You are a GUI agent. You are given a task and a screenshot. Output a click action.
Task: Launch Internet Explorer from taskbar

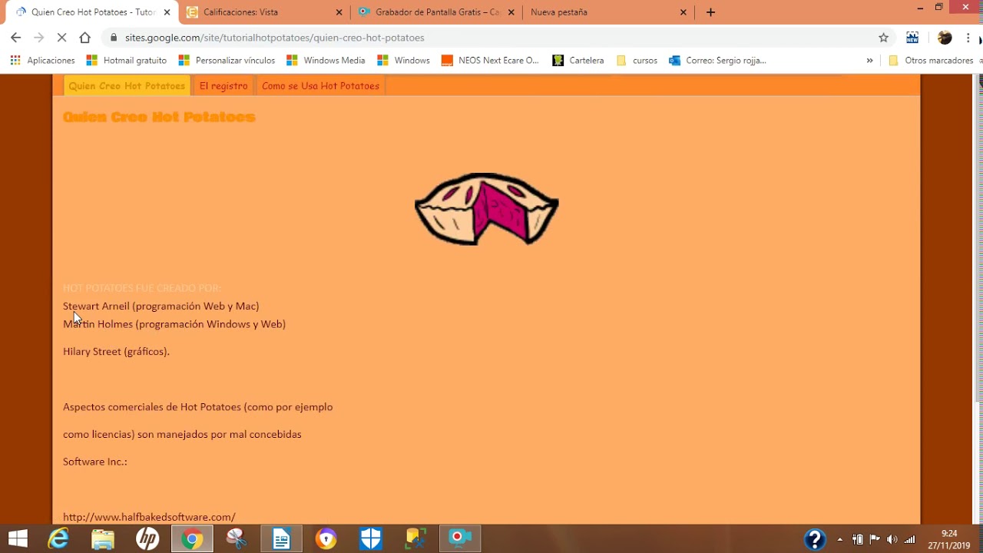click(x=58, y=539)
